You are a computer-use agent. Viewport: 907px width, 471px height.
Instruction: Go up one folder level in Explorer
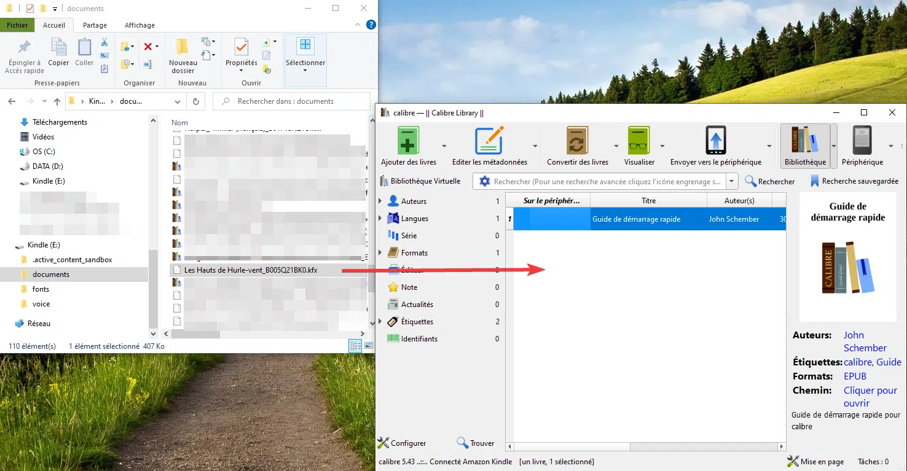click(x=57, y=101)
